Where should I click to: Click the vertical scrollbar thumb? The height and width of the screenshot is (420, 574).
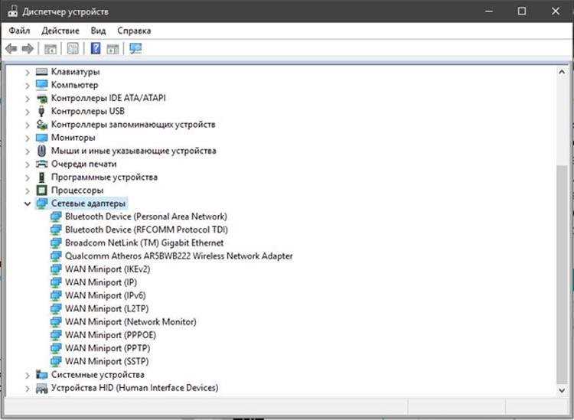(x=562, y=275)
